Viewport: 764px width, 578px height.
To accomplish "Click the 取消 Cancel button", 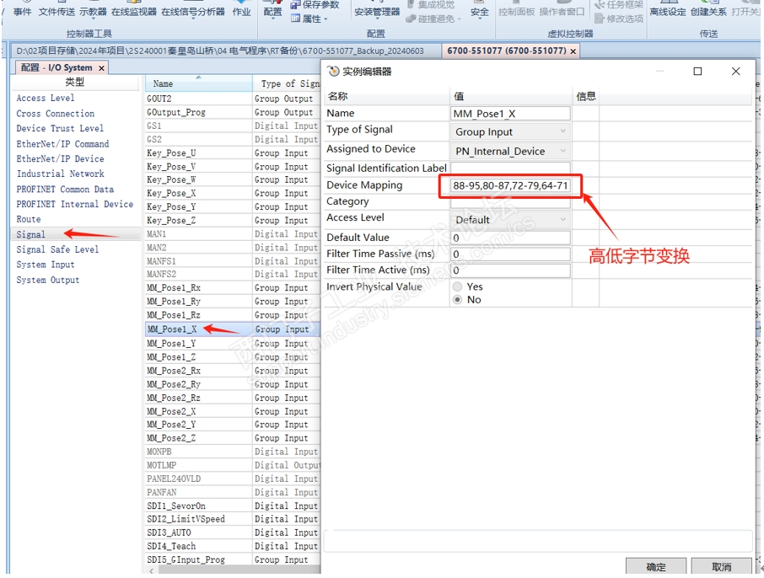I will [721, 566].
